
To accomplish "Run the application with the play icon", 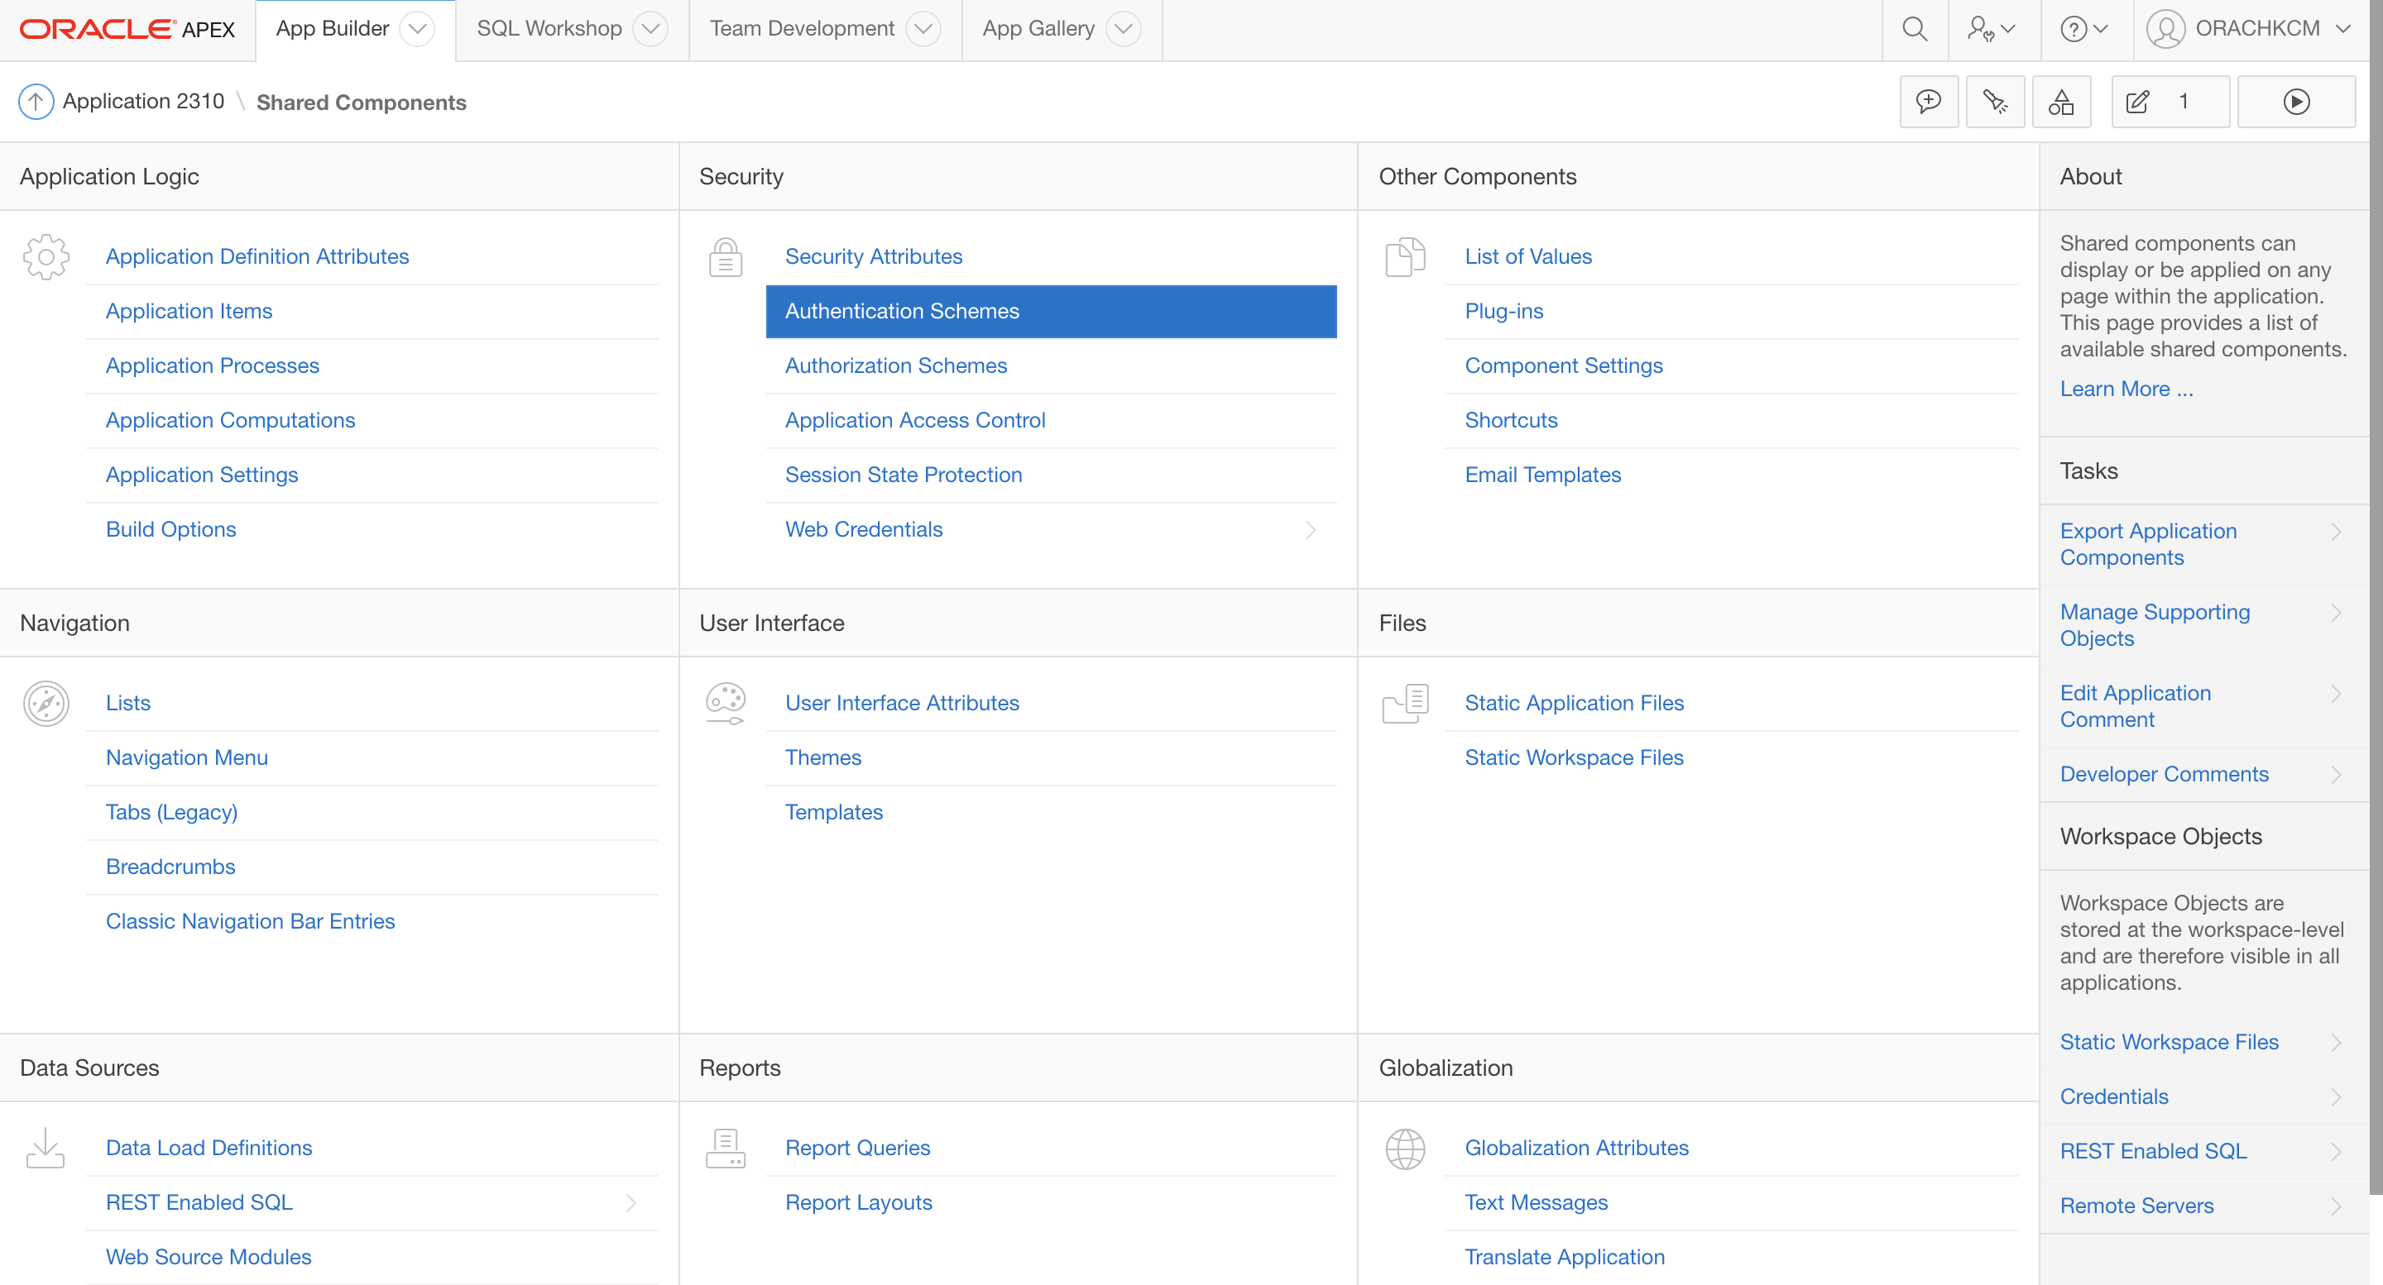I will click(2295, 102).
